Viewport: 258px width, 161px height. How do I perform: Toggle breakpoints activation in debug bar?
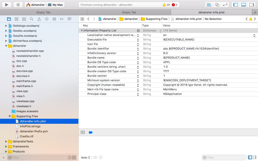click(x=91, y=132)
